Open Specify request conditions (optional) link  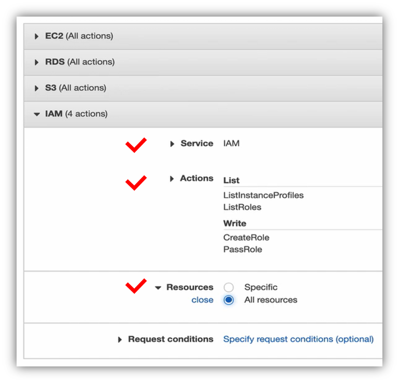click(298, 339)
